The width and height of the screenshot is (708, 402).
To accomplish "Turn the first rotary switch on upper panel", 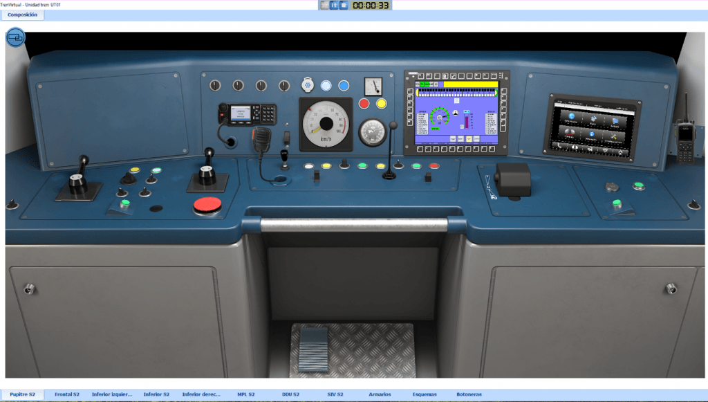I will coord(215,85).
